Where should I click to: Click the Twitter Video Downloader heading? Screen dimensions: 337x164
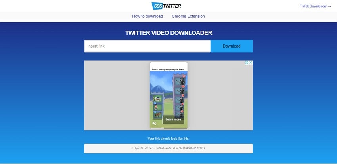coord(169,33)
